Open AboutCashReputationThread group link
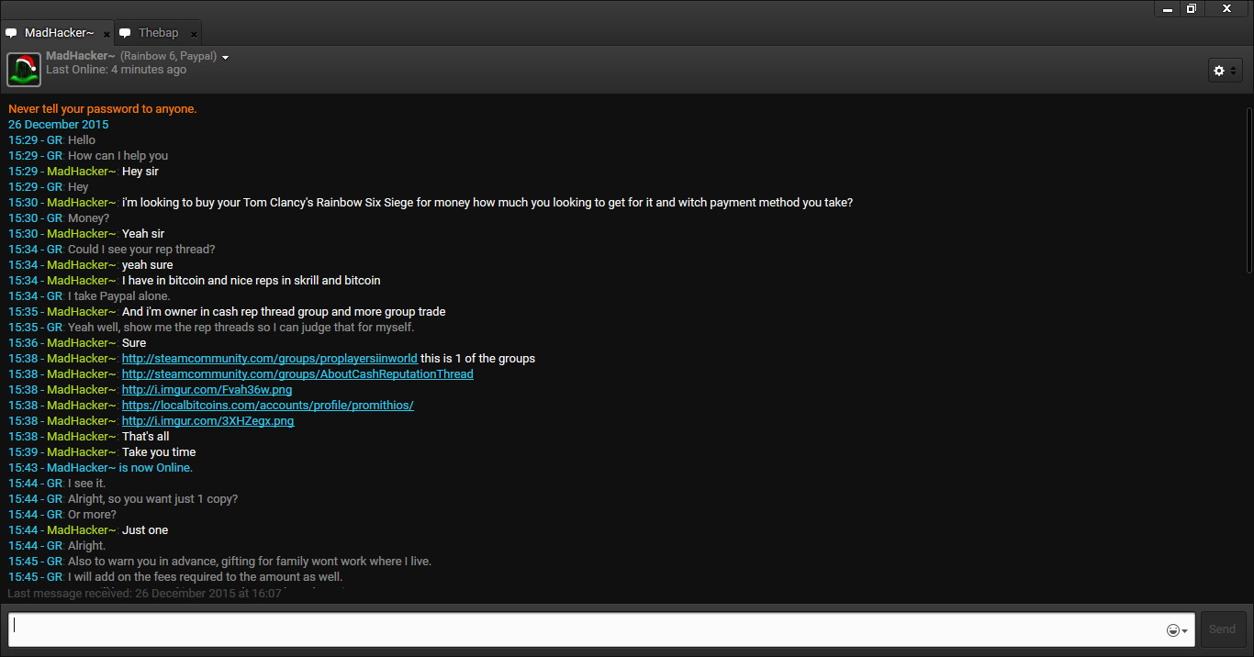 (x=297, y=374)
